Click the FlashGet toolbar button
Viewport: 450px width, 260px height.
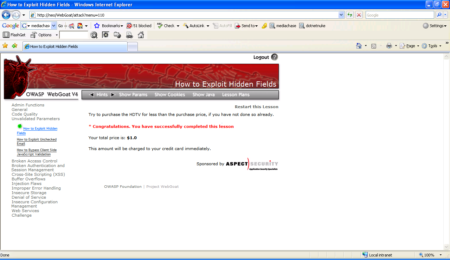pos(14,35)
